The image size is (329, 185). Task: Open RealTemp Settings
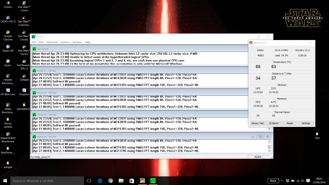[x=306, y=123]
